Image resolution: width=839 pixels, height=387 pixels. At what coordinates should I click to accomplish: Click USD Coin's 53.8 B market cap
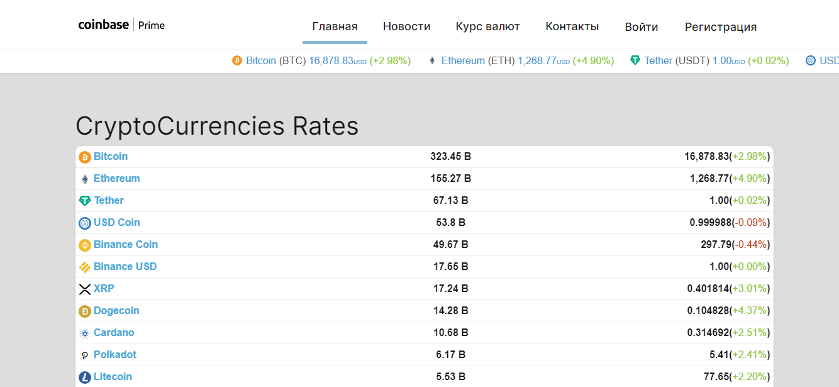tap(451, 222)
